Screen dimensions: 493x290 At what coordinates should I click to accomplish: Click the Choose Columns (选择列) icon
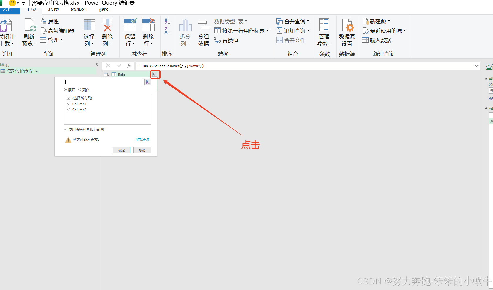pyautogui.click(x=89, y=25)
